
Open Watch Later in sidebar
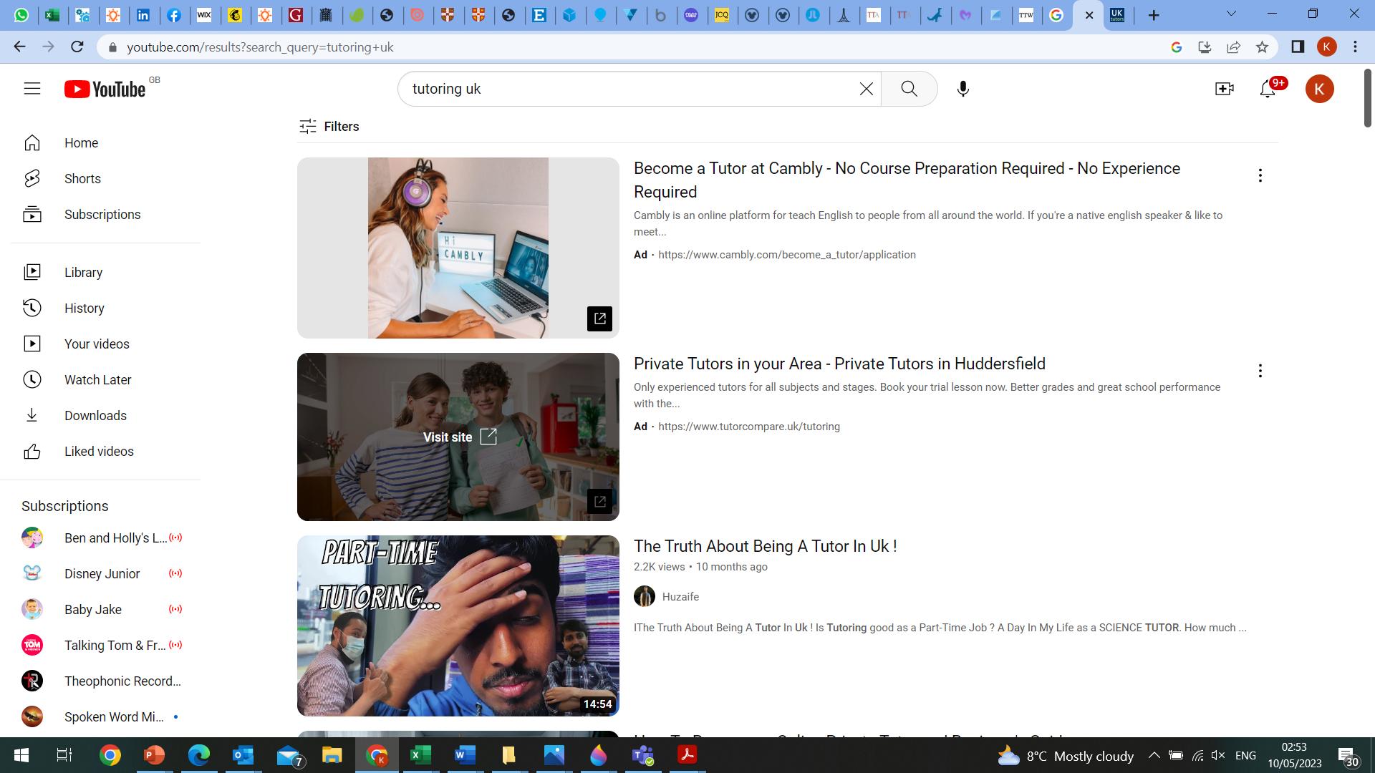point(97,380)
